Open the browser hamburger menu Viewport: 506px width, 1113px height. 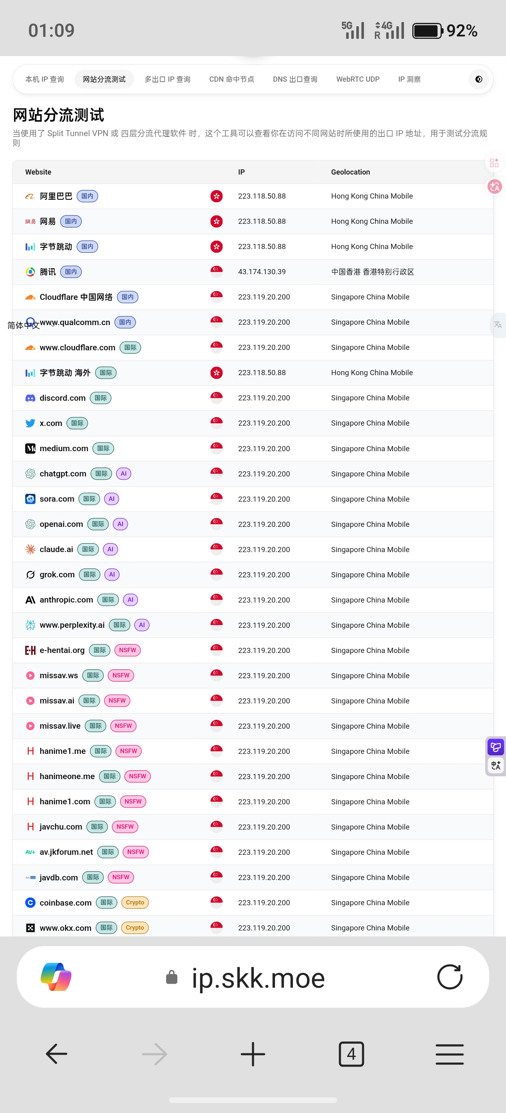point(450,1054)
